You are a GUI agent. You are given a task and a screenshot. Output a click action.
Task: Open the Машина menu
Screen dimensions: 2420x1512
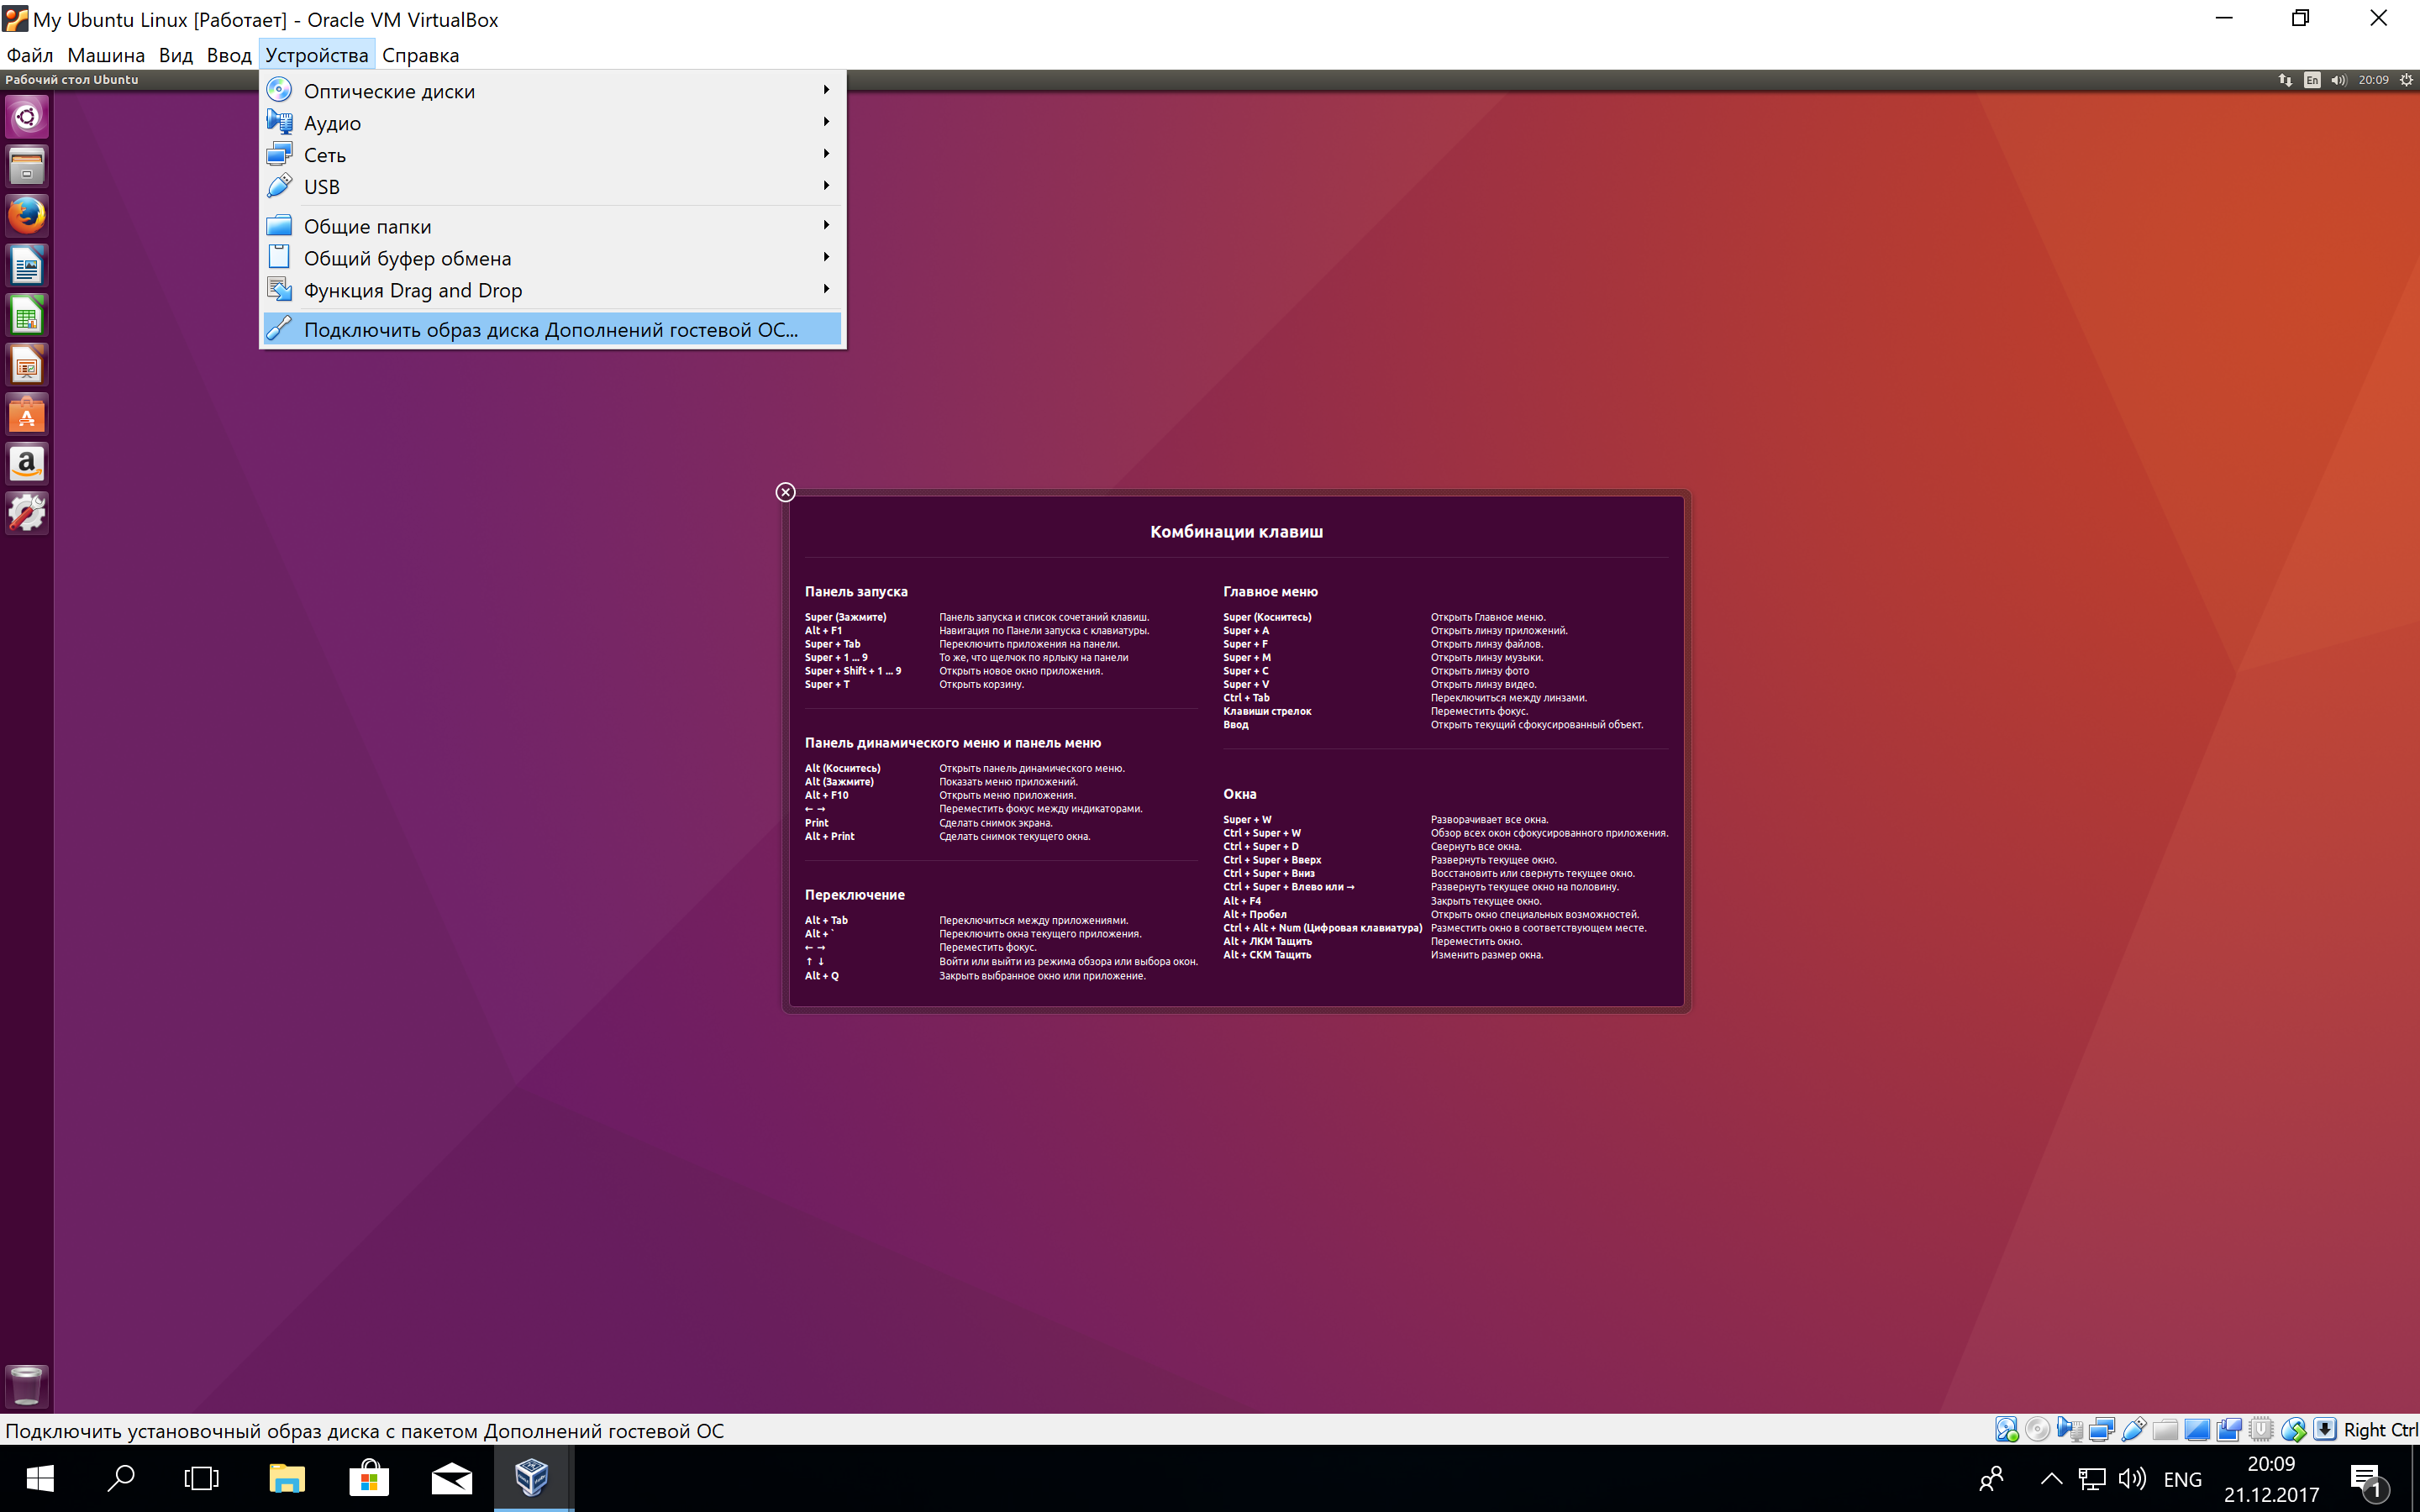(x=106, y=55)
